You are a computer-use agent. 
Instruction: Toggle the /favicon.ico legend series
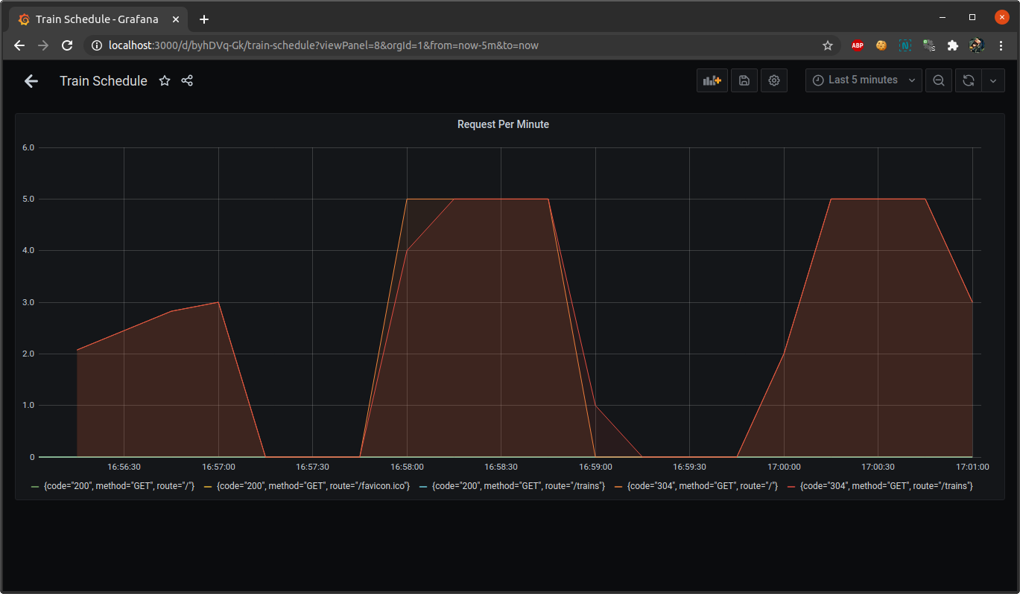(x=313, y=486)
